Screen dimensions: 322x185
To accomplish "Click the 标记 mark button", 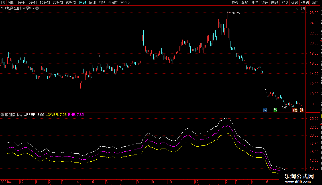I will coord(294,3).
